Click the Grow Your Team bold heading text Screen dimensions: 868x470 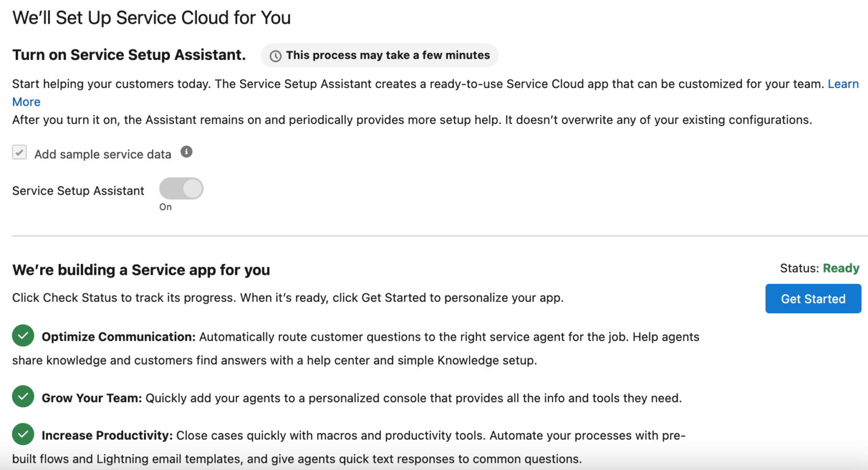tap(92, 397)
